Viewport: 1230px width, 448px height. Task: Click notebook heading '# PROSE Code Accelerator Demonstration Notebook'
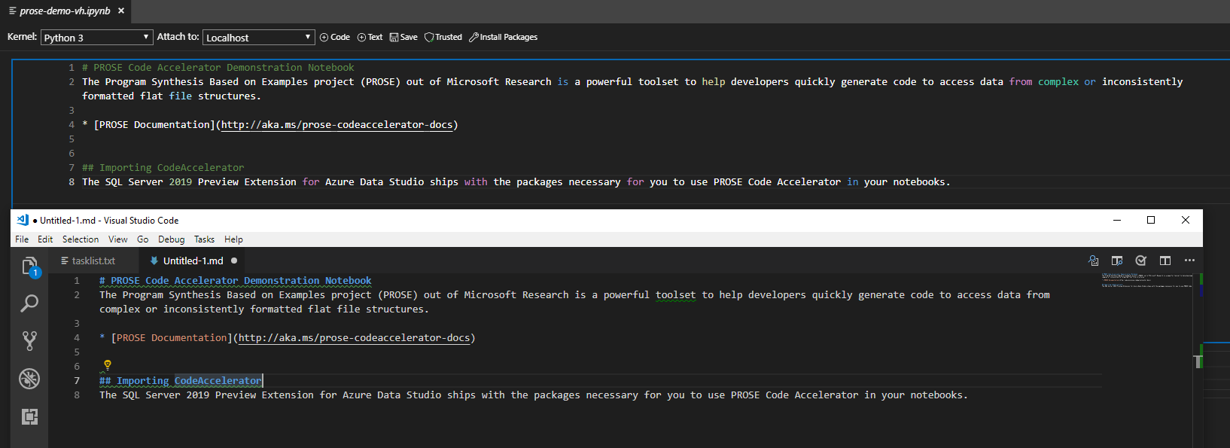tap(218, 67)
